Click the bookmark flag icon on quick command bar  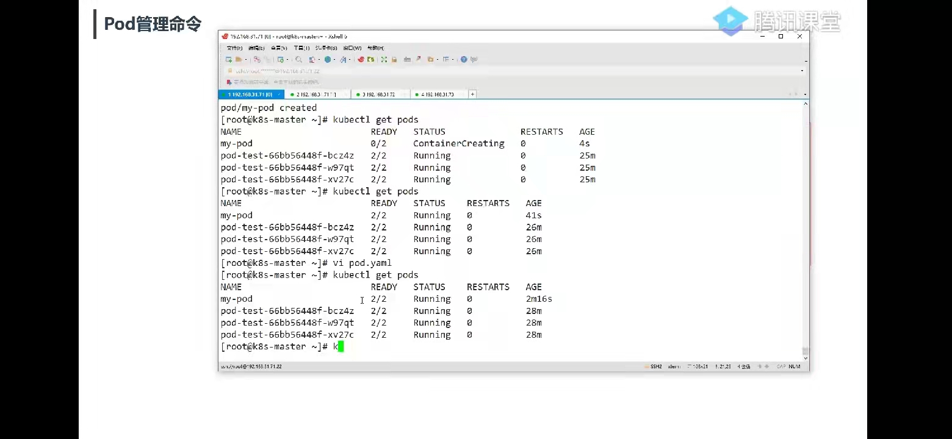click(x=229, y=82)
